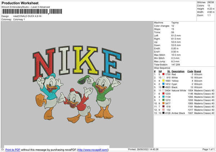This screenshot has width=216, height=152.
Task: Click the Max Jump value 8.3 mm
Action: tap(175, 61)
